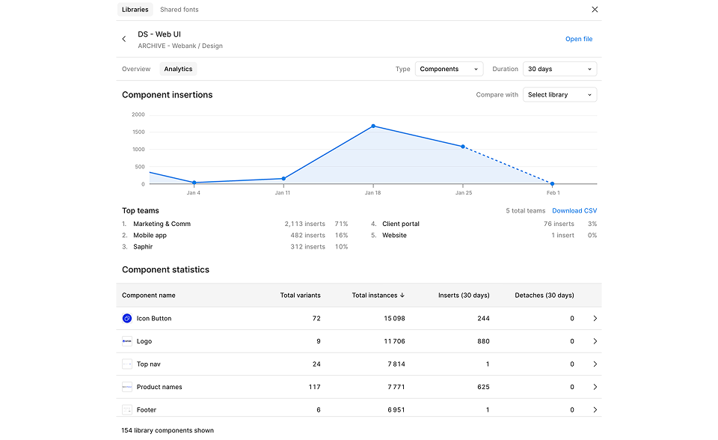Click the Jan 25 chart data point
Screen dimensions: 718x440
(x=463, y=147)
